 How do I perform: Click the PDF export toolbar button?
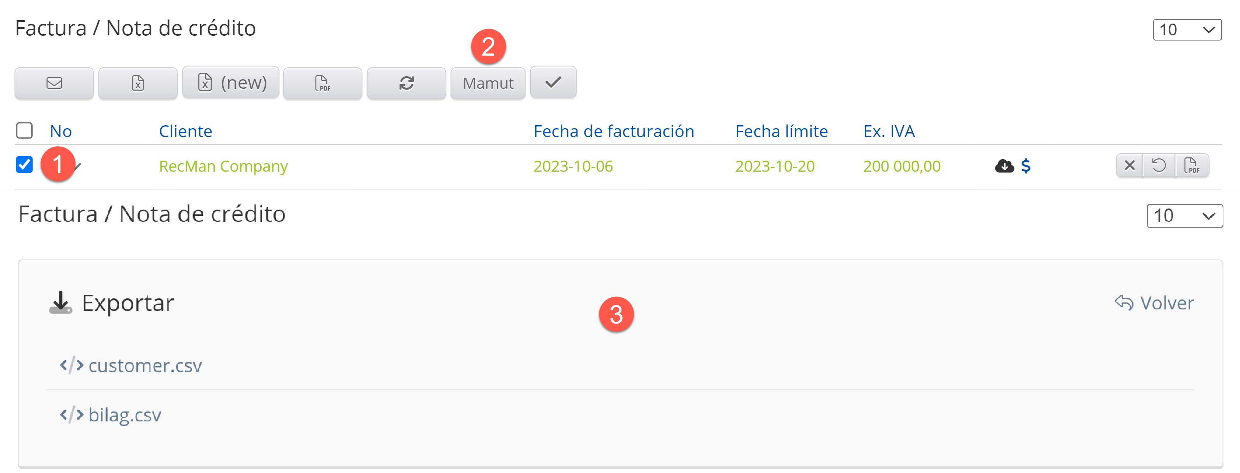pyautogui.click(x=322, y=83)
